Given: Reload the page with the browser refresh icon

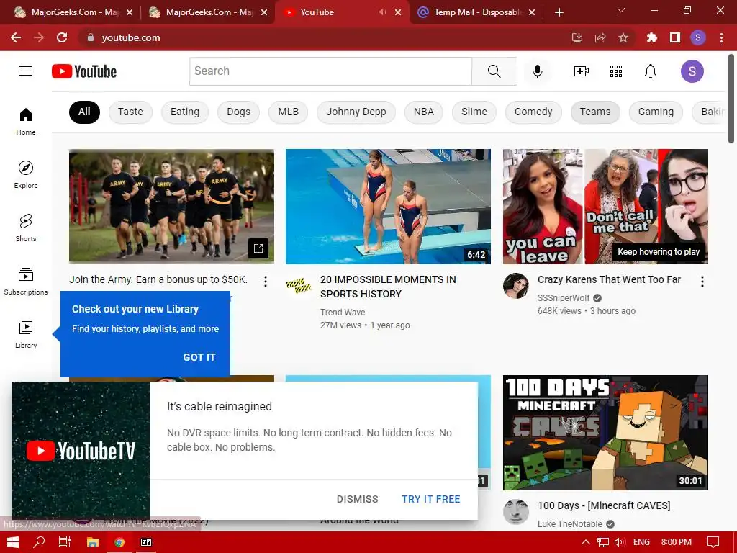Looking at the screenshot, I should coord(62,37).
